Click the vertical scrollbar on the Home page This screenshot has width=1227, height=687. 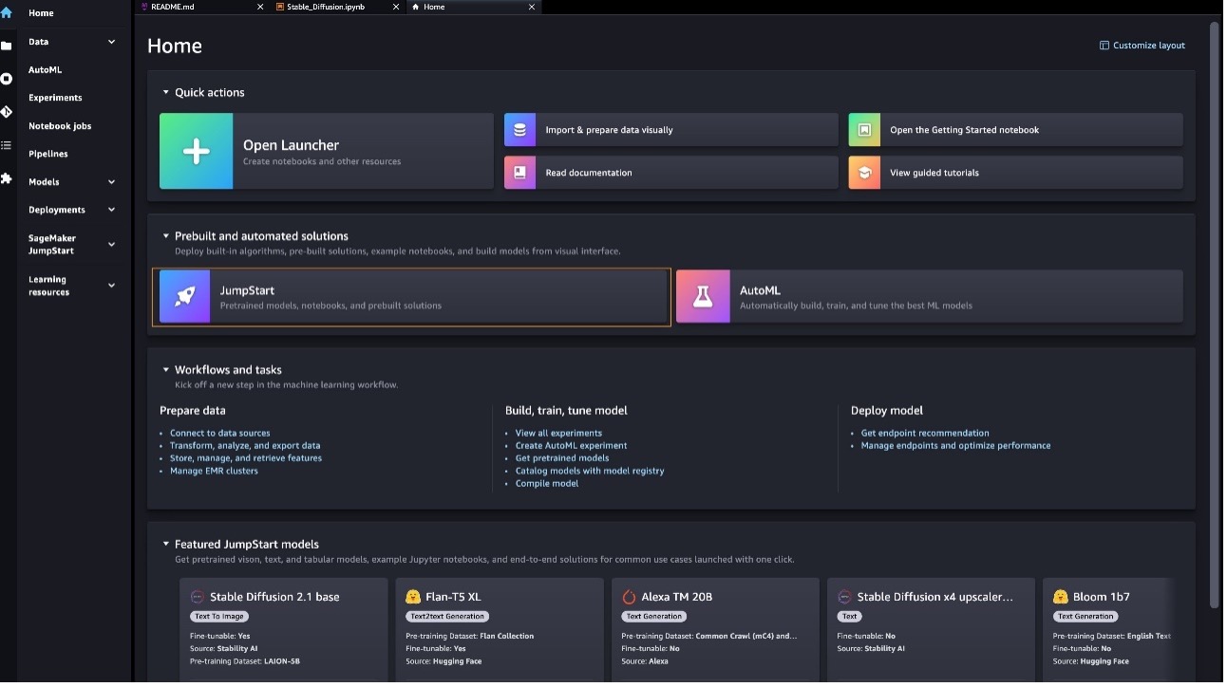point(1215,313)
